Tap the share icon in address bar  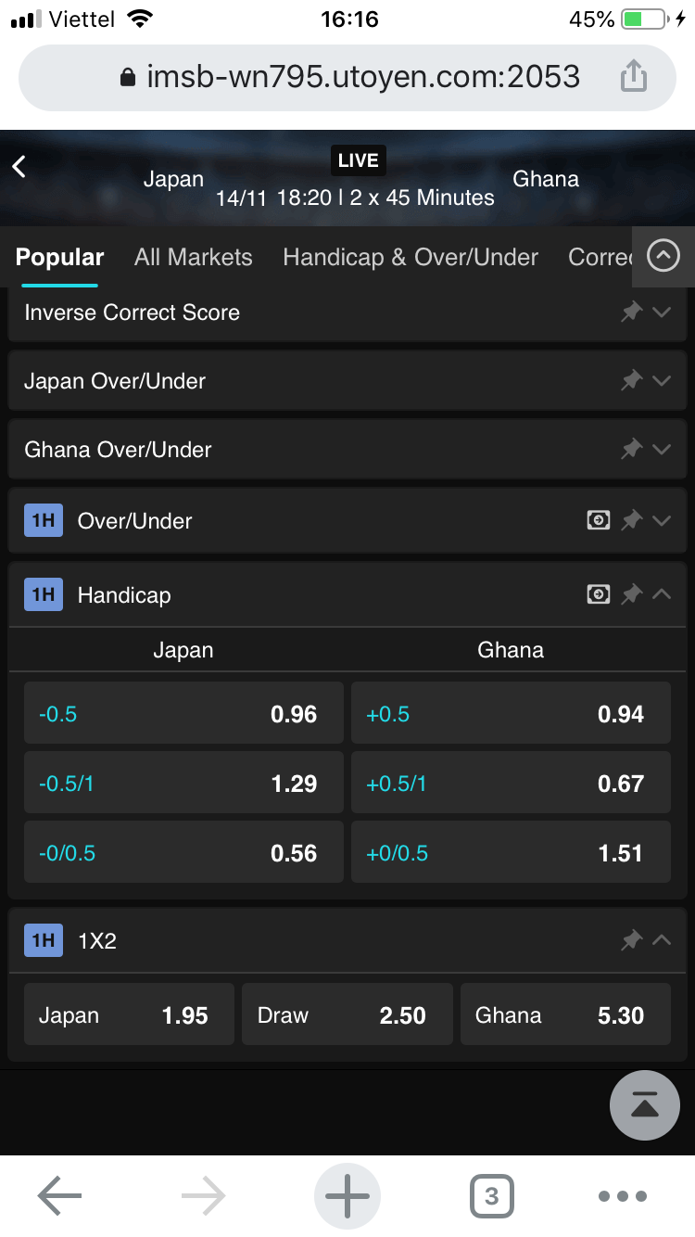[x=633, y=77]
